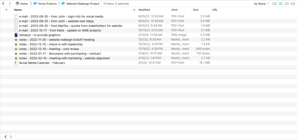Click the Social Media Calendar file icon
The width and height of the screenshot is (297, 140).
tap(16, 63)
